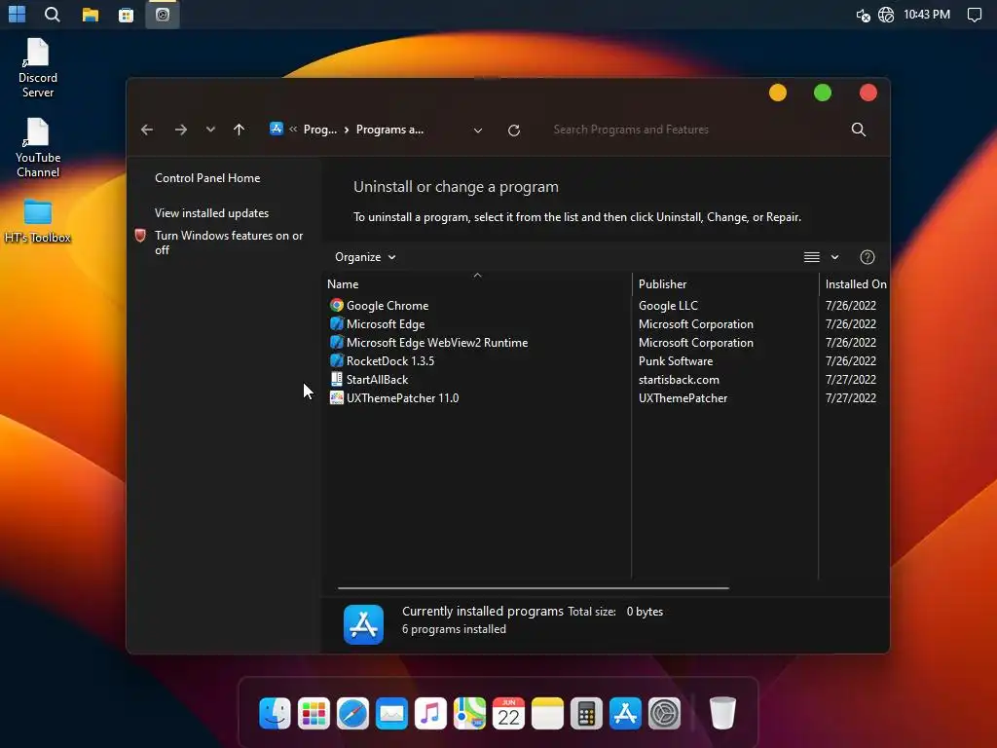Open the Organize dropdown menu
The width and height of the screenshot is (997, 748).
pos(366,257)
